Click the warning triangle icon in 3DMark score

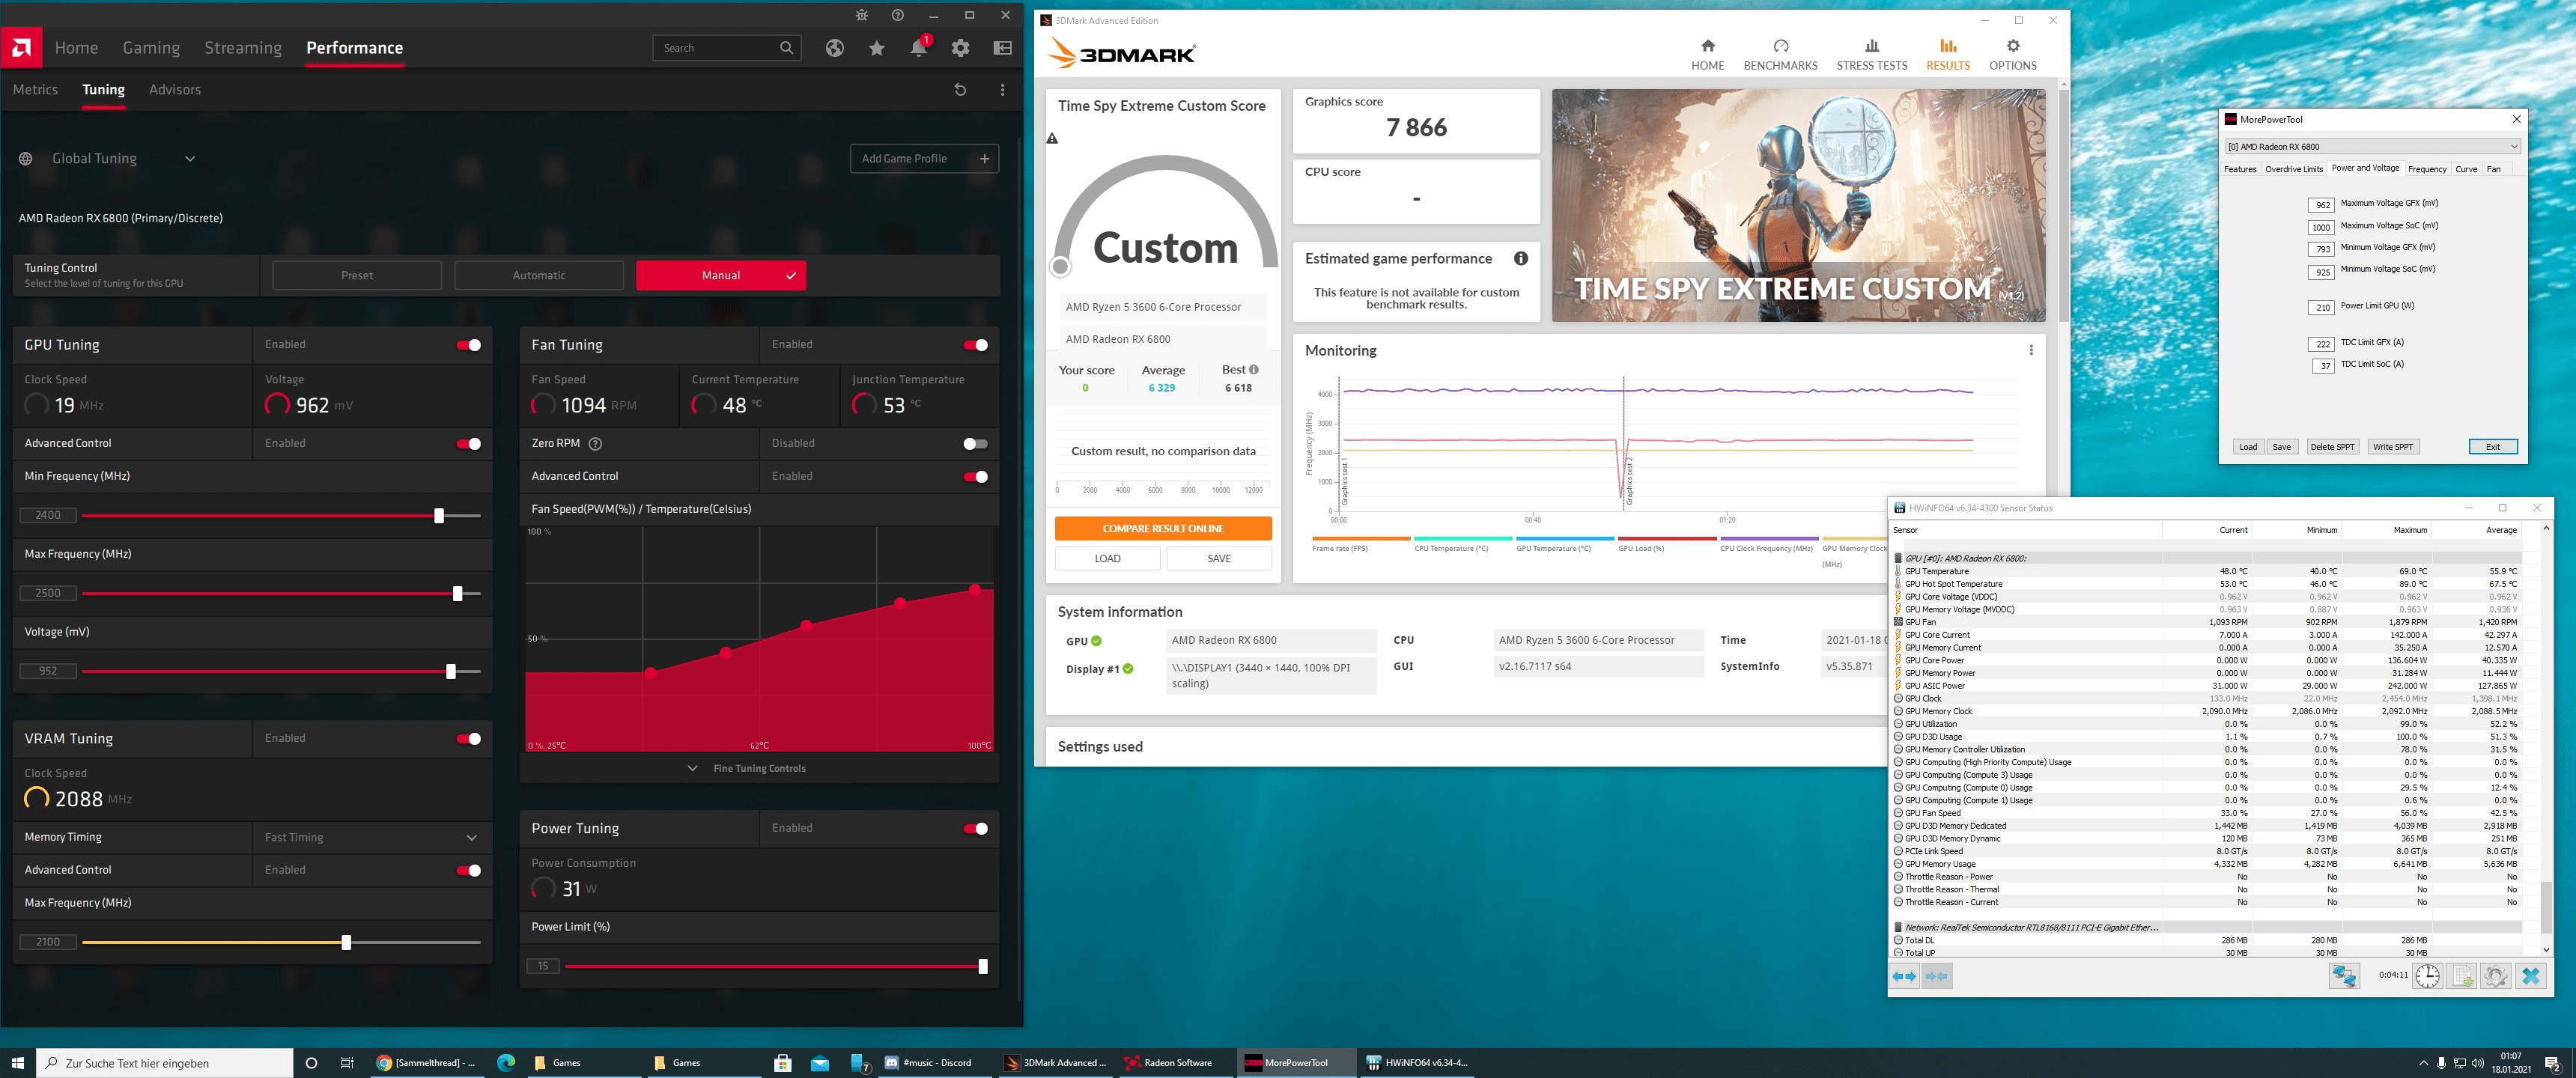(1052, 139)
